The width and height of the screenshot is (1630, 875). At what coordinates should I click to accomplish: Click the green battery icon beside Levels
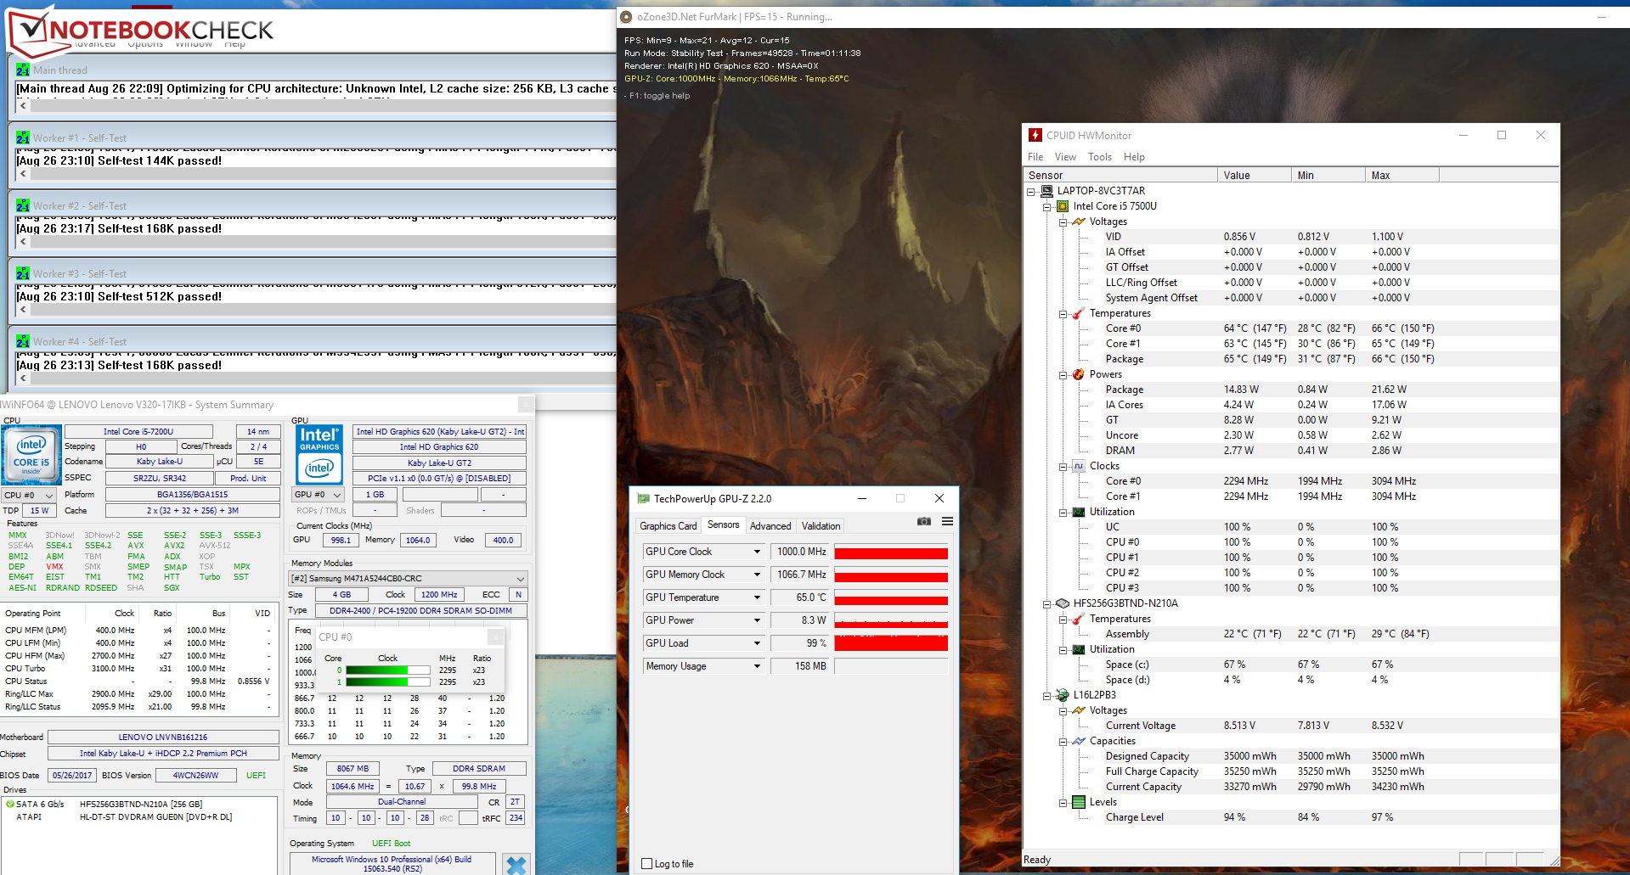pyautogui.click(x=1079, y=802)
